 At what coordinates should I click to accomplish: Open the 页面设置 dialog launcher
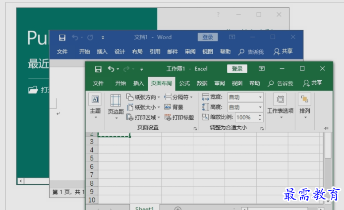tap(195, 128)
